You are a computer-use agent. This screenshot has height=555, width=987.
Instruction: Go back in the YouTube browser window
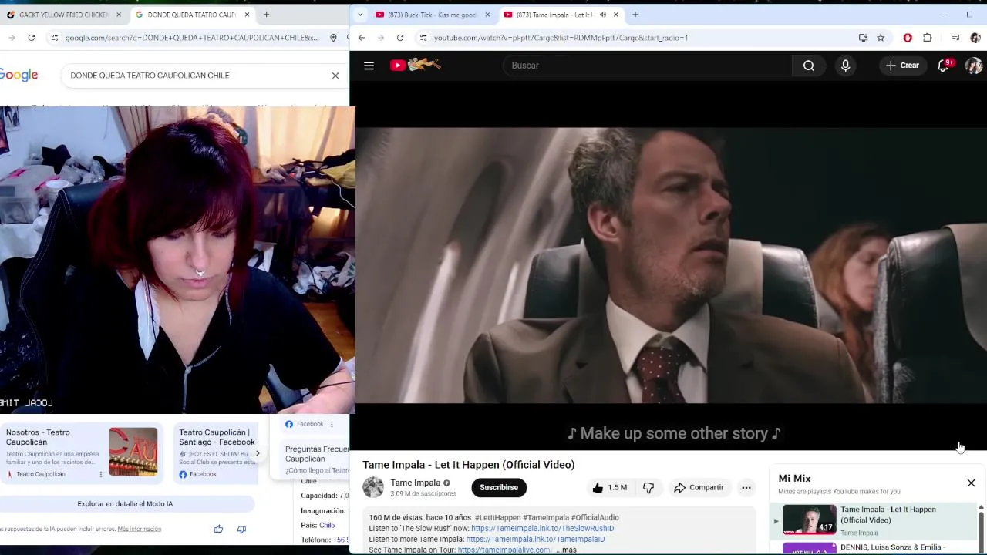click(361, 37)
